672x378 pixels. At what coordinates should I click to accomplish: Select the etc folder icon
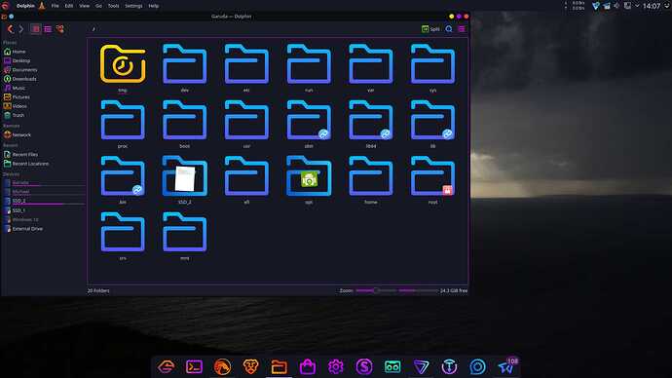click(x=246, y=64)
